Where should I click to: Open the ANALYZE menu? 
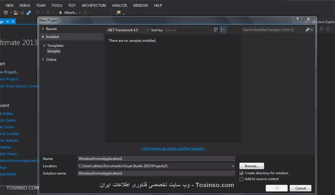pyautogui.click(x=120, y=5)
